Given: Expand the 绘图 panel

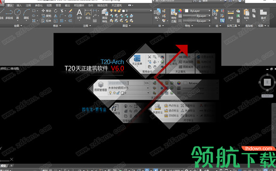Looking at the screenshot, I should coord(18,26).
